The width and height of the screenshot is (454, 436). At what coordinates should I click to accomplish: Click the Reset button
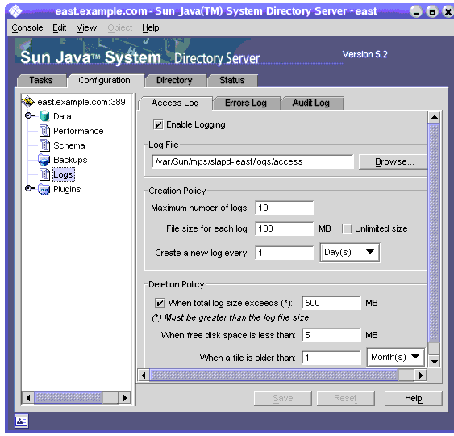click(x=345, y=398)
